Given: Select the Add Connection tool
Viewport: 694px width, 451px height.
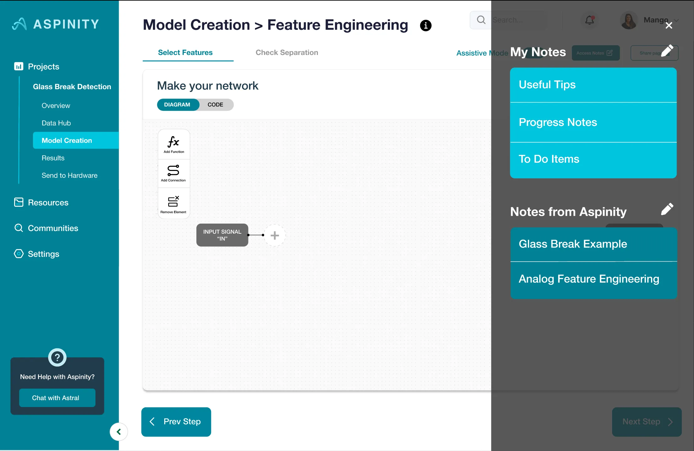Looking at the screenshot, I should (173, 171).
